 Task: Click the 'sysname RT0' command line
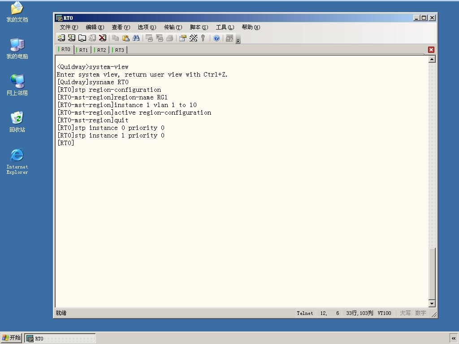93,82
